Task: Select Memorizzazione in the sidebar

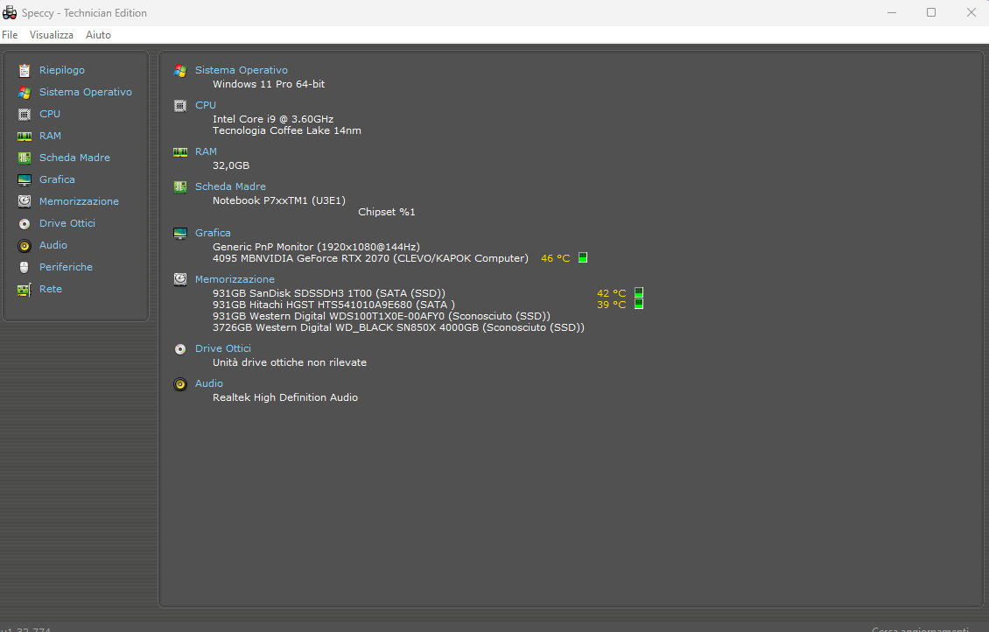Action: coord(79,201)
